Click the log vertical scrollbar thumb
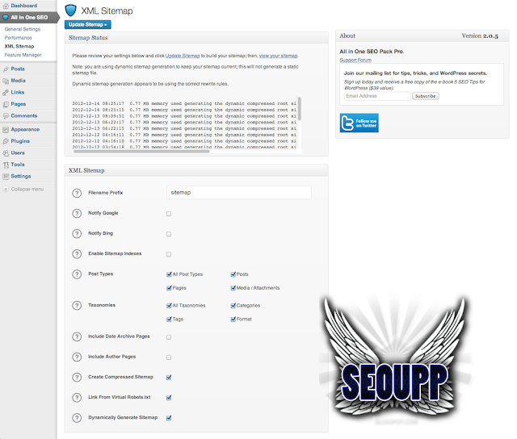 click(x=300, y=108)
